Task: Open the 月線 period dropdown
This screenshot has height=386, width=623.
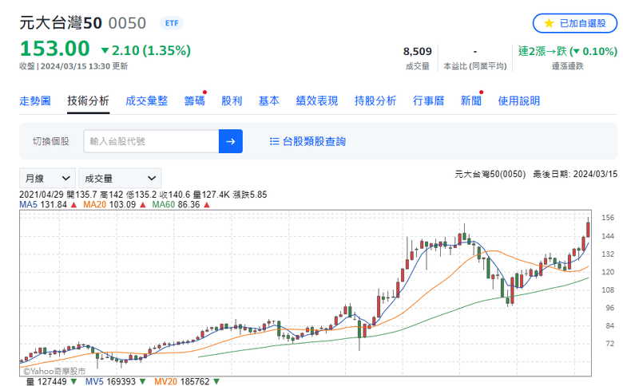Action: [x=47, y=179]
